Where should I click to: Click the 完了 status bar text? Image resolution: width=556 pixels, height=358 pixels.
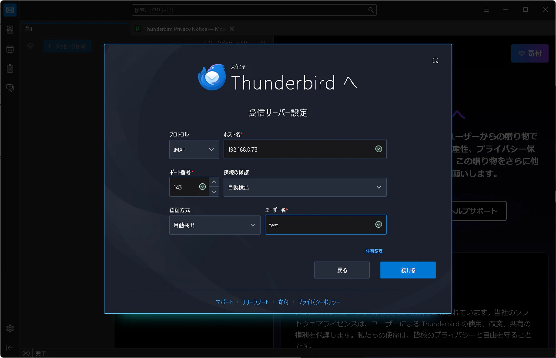click(x=41, y=354)
